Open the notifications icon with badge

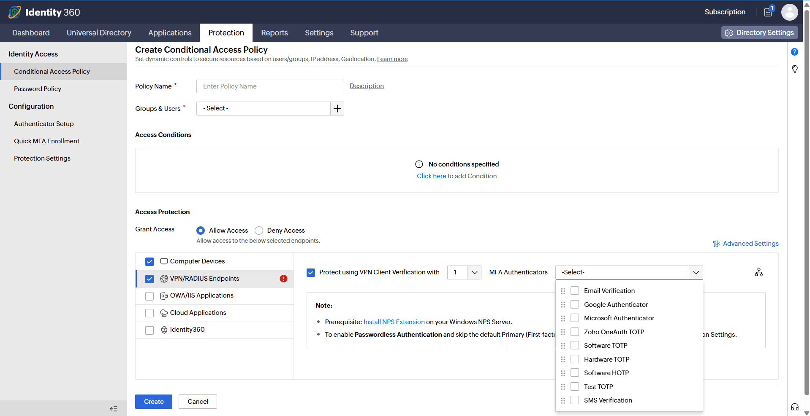point(769,11)
